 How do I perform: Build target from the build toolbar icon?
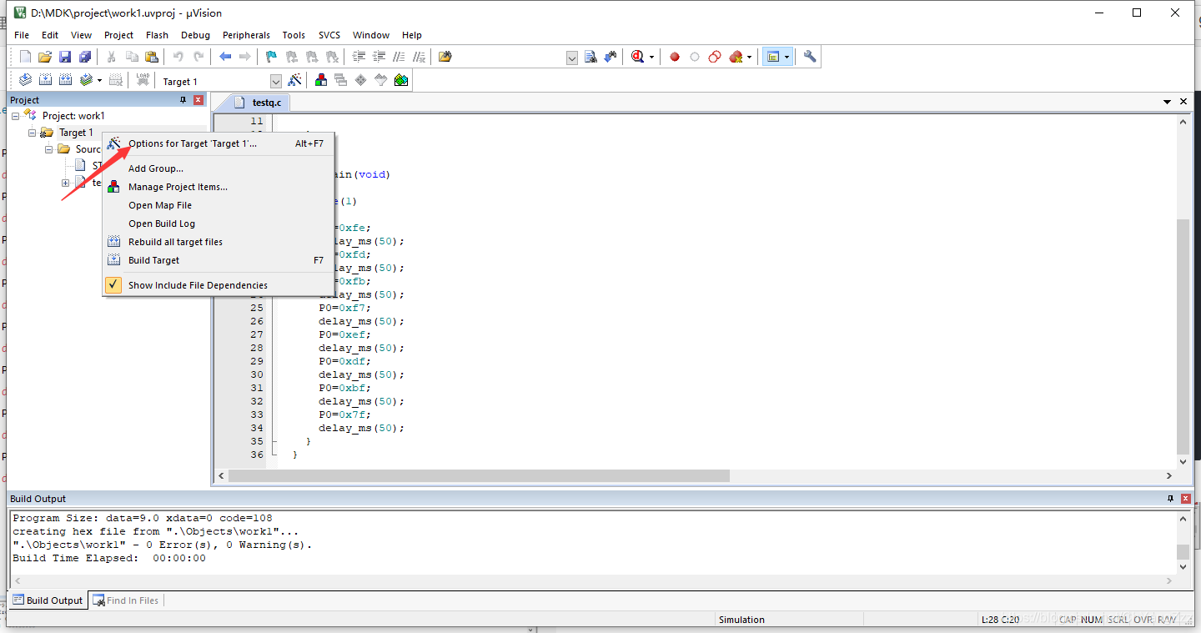[45, 80]
